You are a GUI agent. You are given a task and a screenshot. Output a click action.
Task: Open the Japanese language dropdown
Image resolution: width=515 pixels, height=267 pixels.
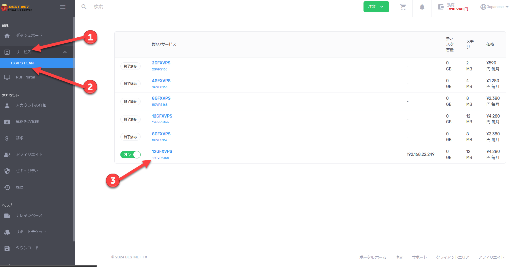(x=494, y=7)
